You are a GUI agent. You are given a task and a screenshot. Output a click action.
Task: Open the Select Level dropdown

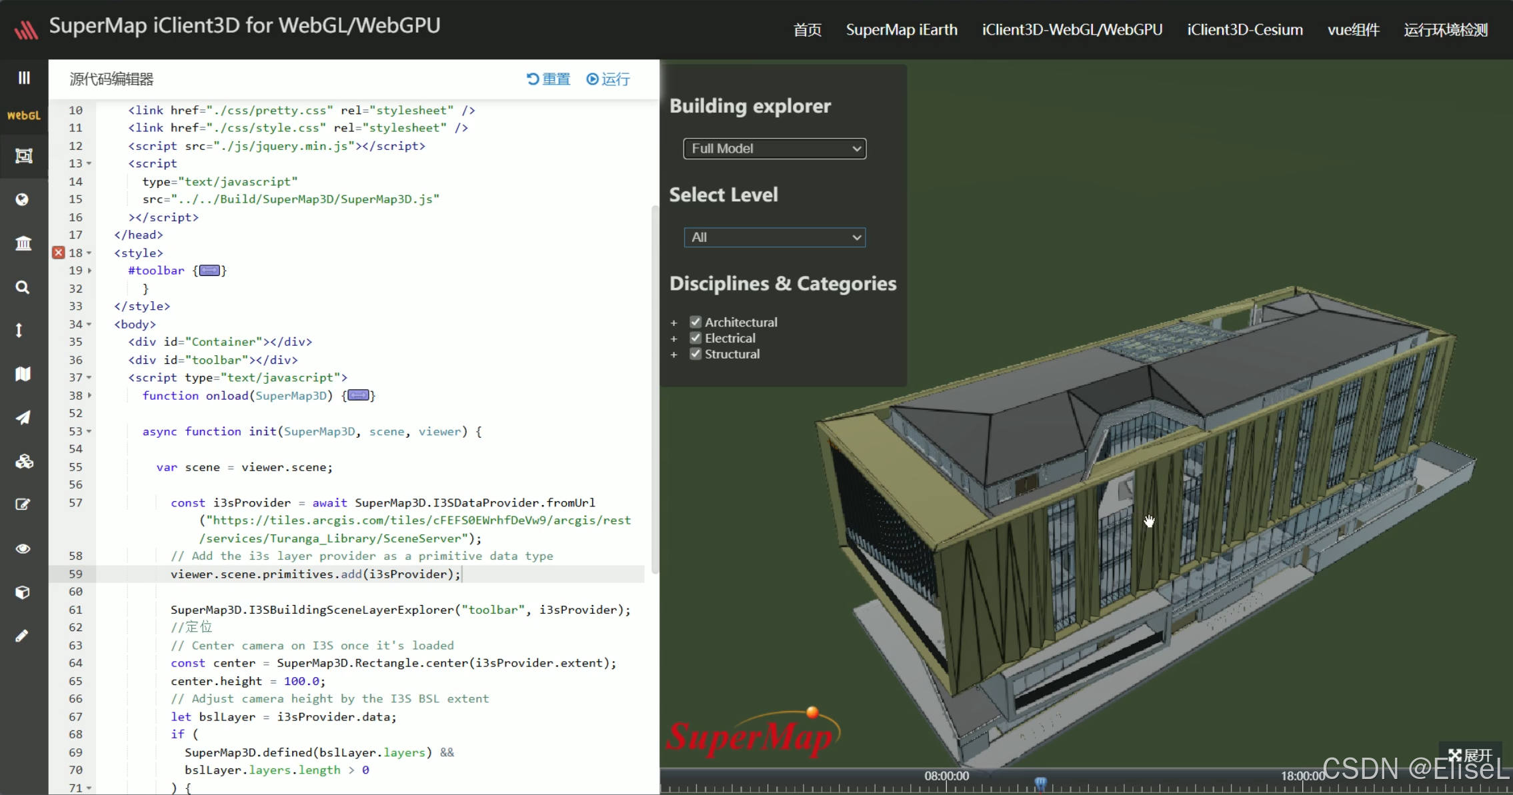(774, 237)
